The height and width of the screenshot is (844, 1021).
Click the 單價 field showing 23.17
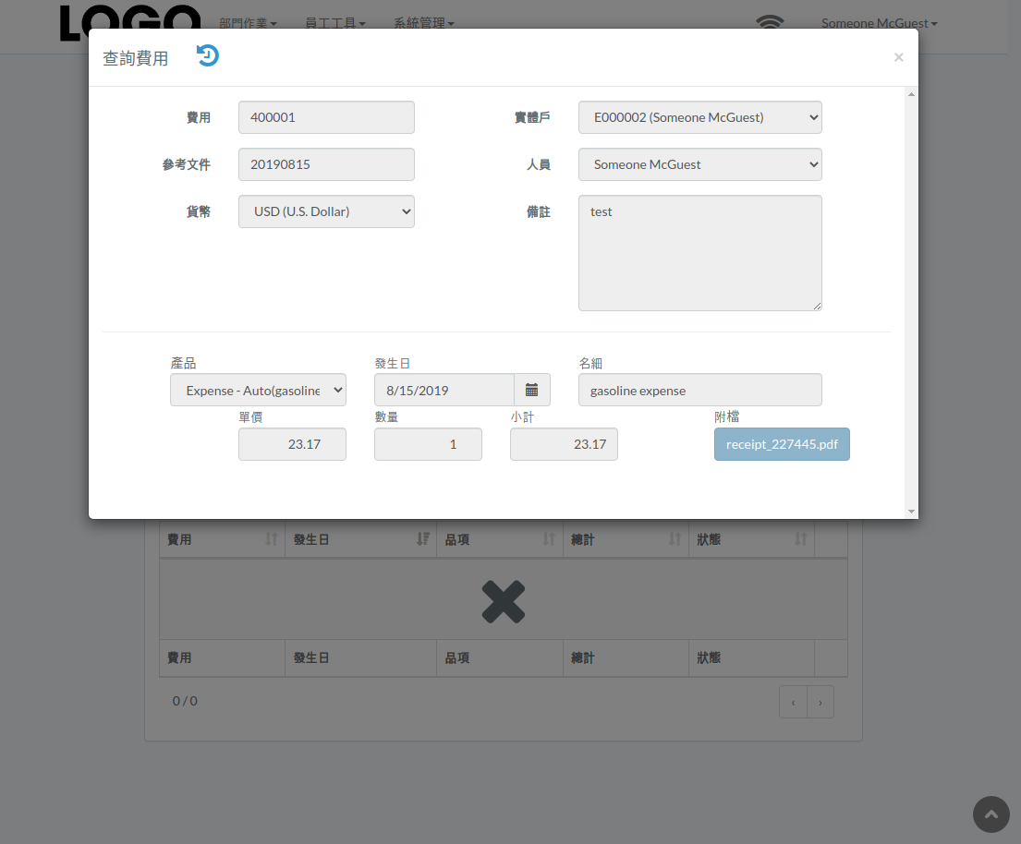292,444
